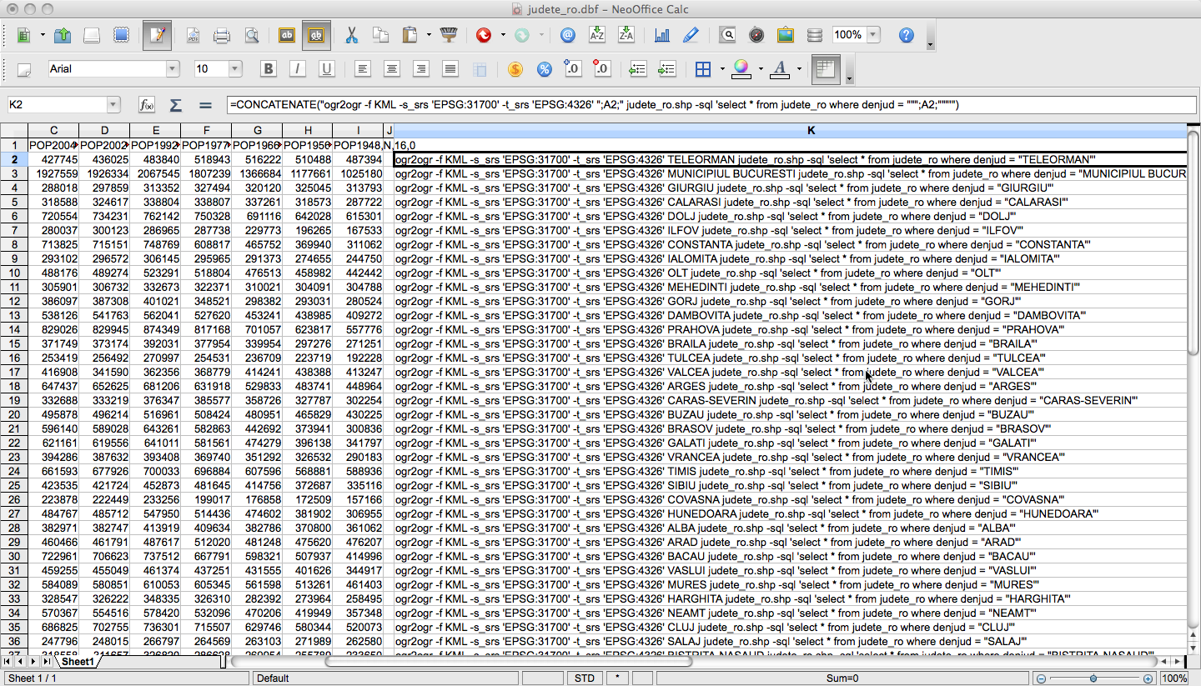Screen dimensions: 1201x686
Task: Toggle AutoSpellcheck
Action: [316, 35]
